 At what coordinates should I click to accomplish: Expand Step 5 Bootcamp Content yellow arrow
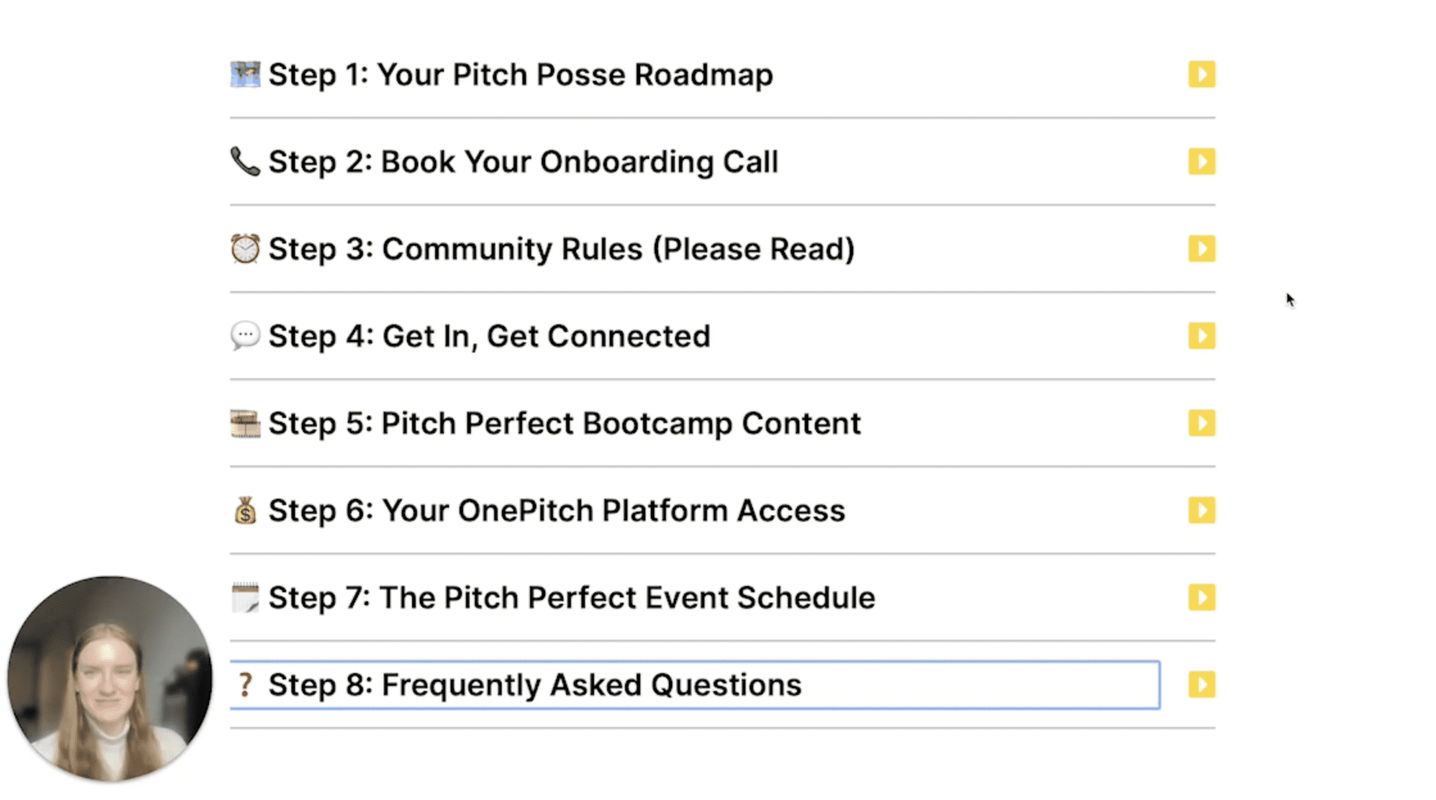[x=1202, y=423]
